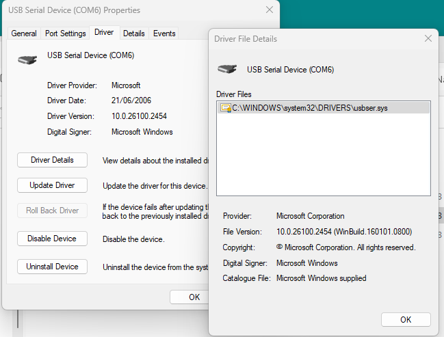Click USB Serial Device (COM6) name in Properties
The image size is (444, 337).
90,55
